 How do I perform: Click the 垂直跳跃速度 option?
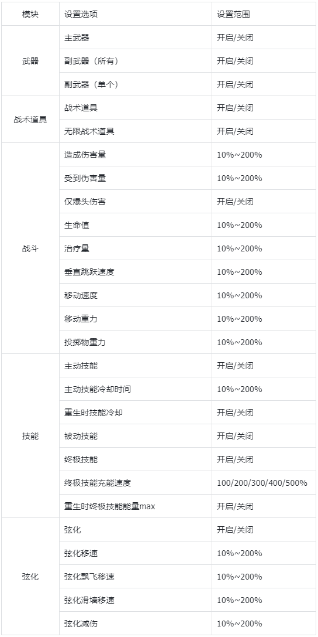click(89, 272)
